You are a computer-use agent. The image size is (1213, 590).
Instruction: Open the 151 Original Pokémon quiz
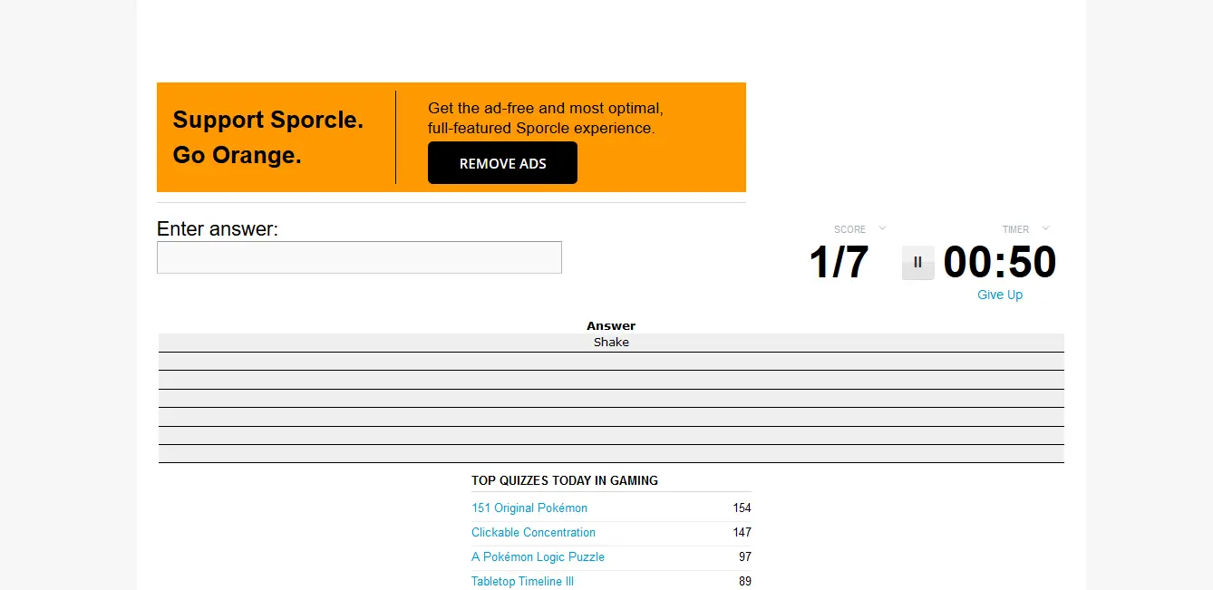coord(529,508)
